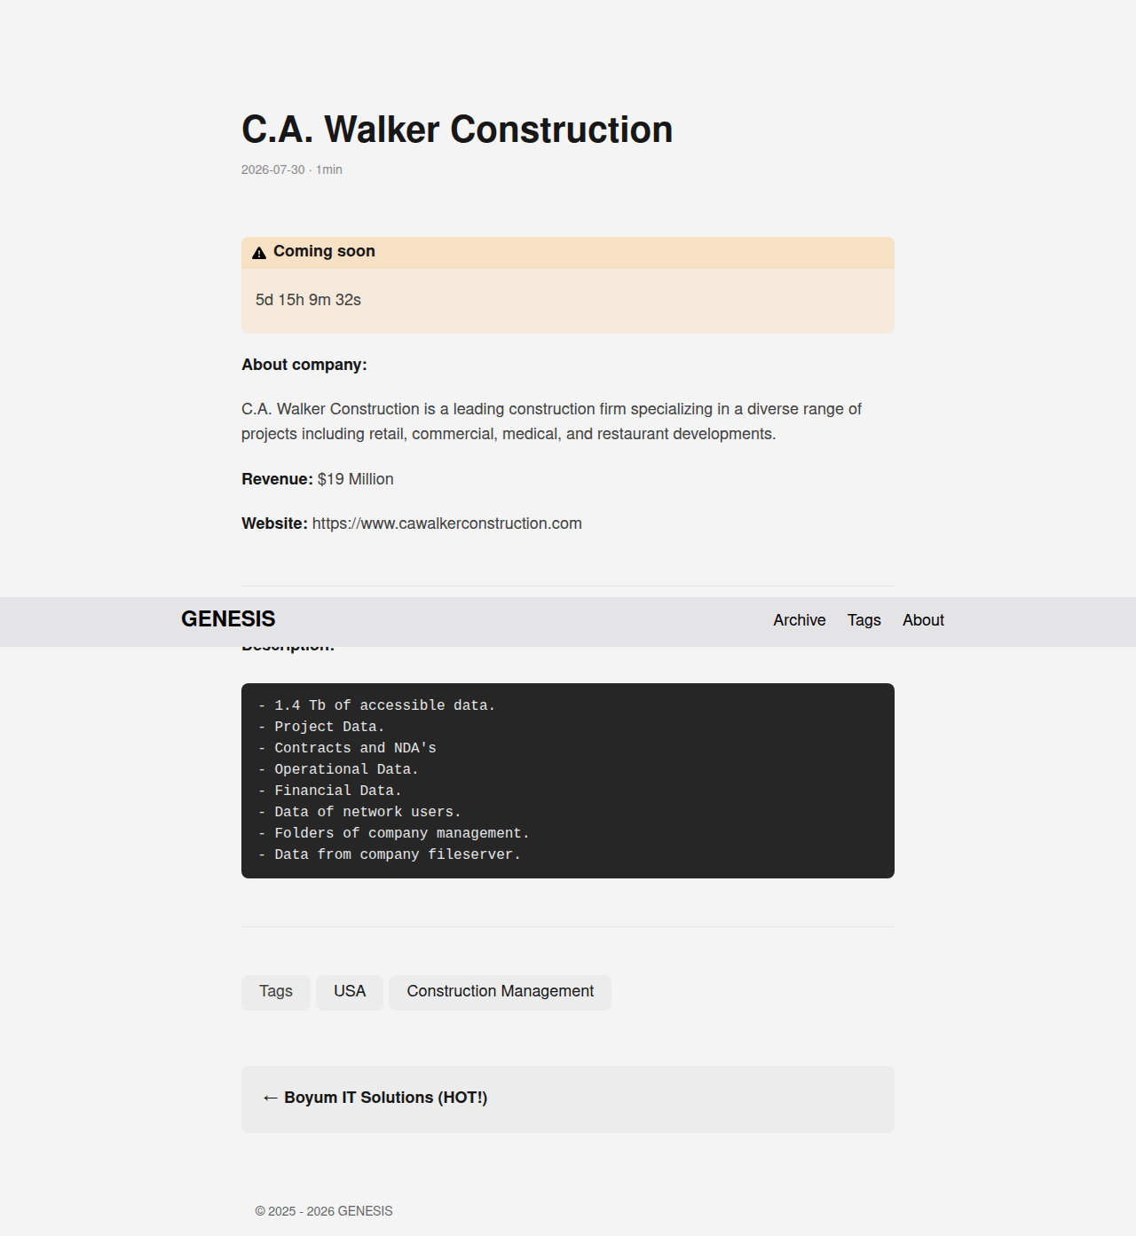Go to the Tags navigation link
The height and width of the screenshot is (1236, 1136).
pos(864,620)
